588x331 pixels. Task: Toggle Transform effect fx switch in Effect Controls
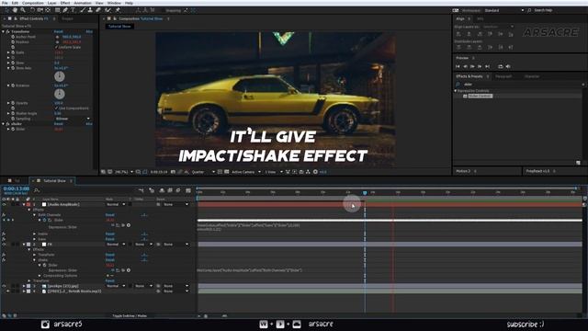coord(7,31)
